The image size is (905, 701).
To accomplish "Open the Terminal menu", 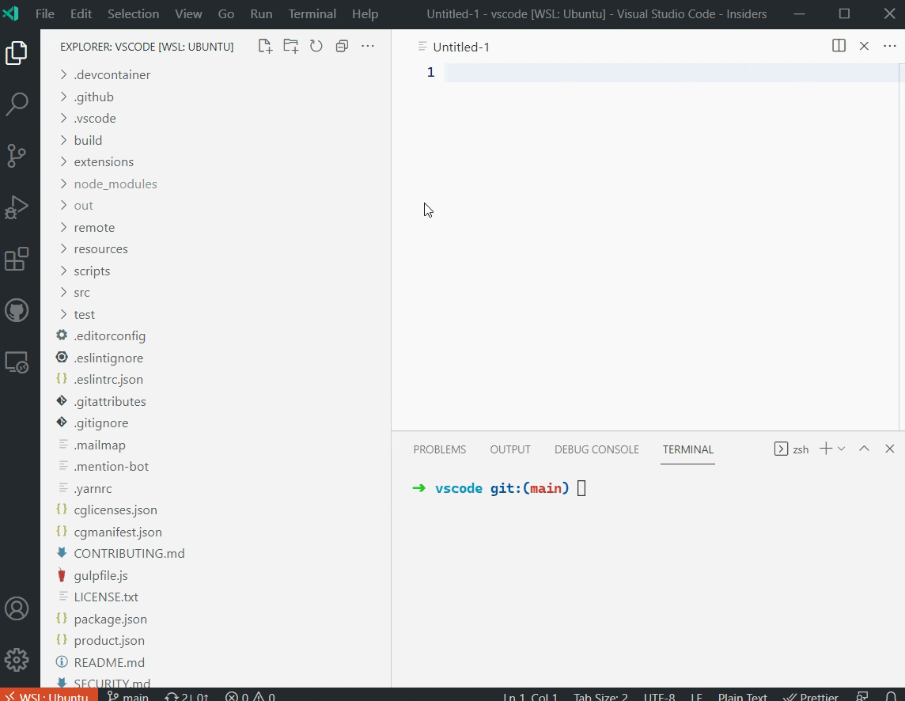I will coord(312,13).
